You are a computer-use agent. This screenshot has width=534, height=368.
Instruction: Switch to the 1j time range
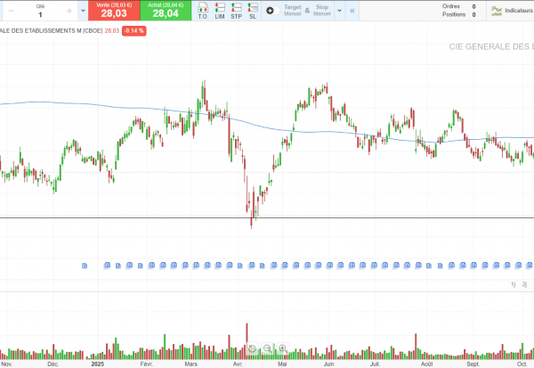(514, 284)
